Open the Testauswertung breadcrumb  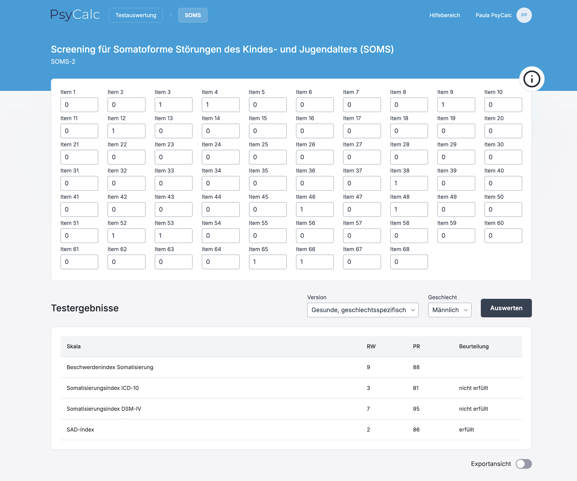[136, 15]
